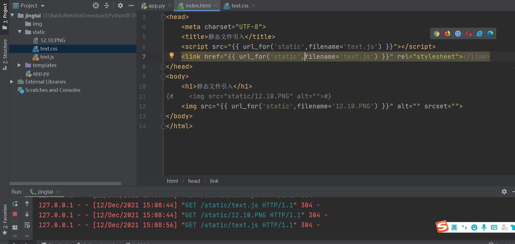Select text.js in project tree
Screen dimensions: 515x244
tap(43, 57)
